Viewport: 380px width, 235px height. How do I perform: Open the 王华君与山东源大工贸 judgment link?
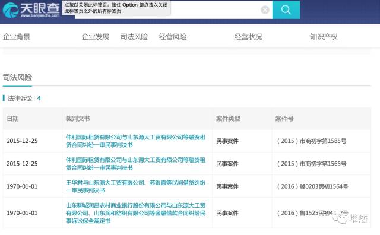pyautogui.click(x=135, y=186)
